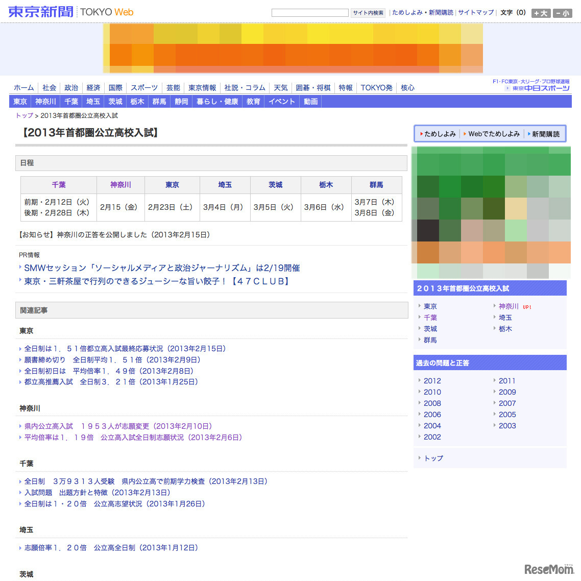Click the 新聞購読 subscription button
The image size is (581, 581).
[x=545, y=134]
